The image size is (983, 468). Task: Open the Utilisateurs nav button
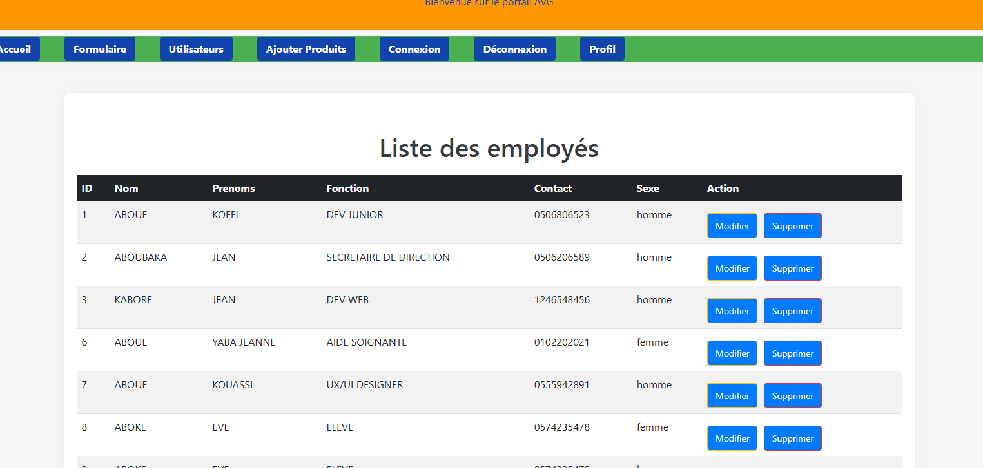[x=196, y=49]
